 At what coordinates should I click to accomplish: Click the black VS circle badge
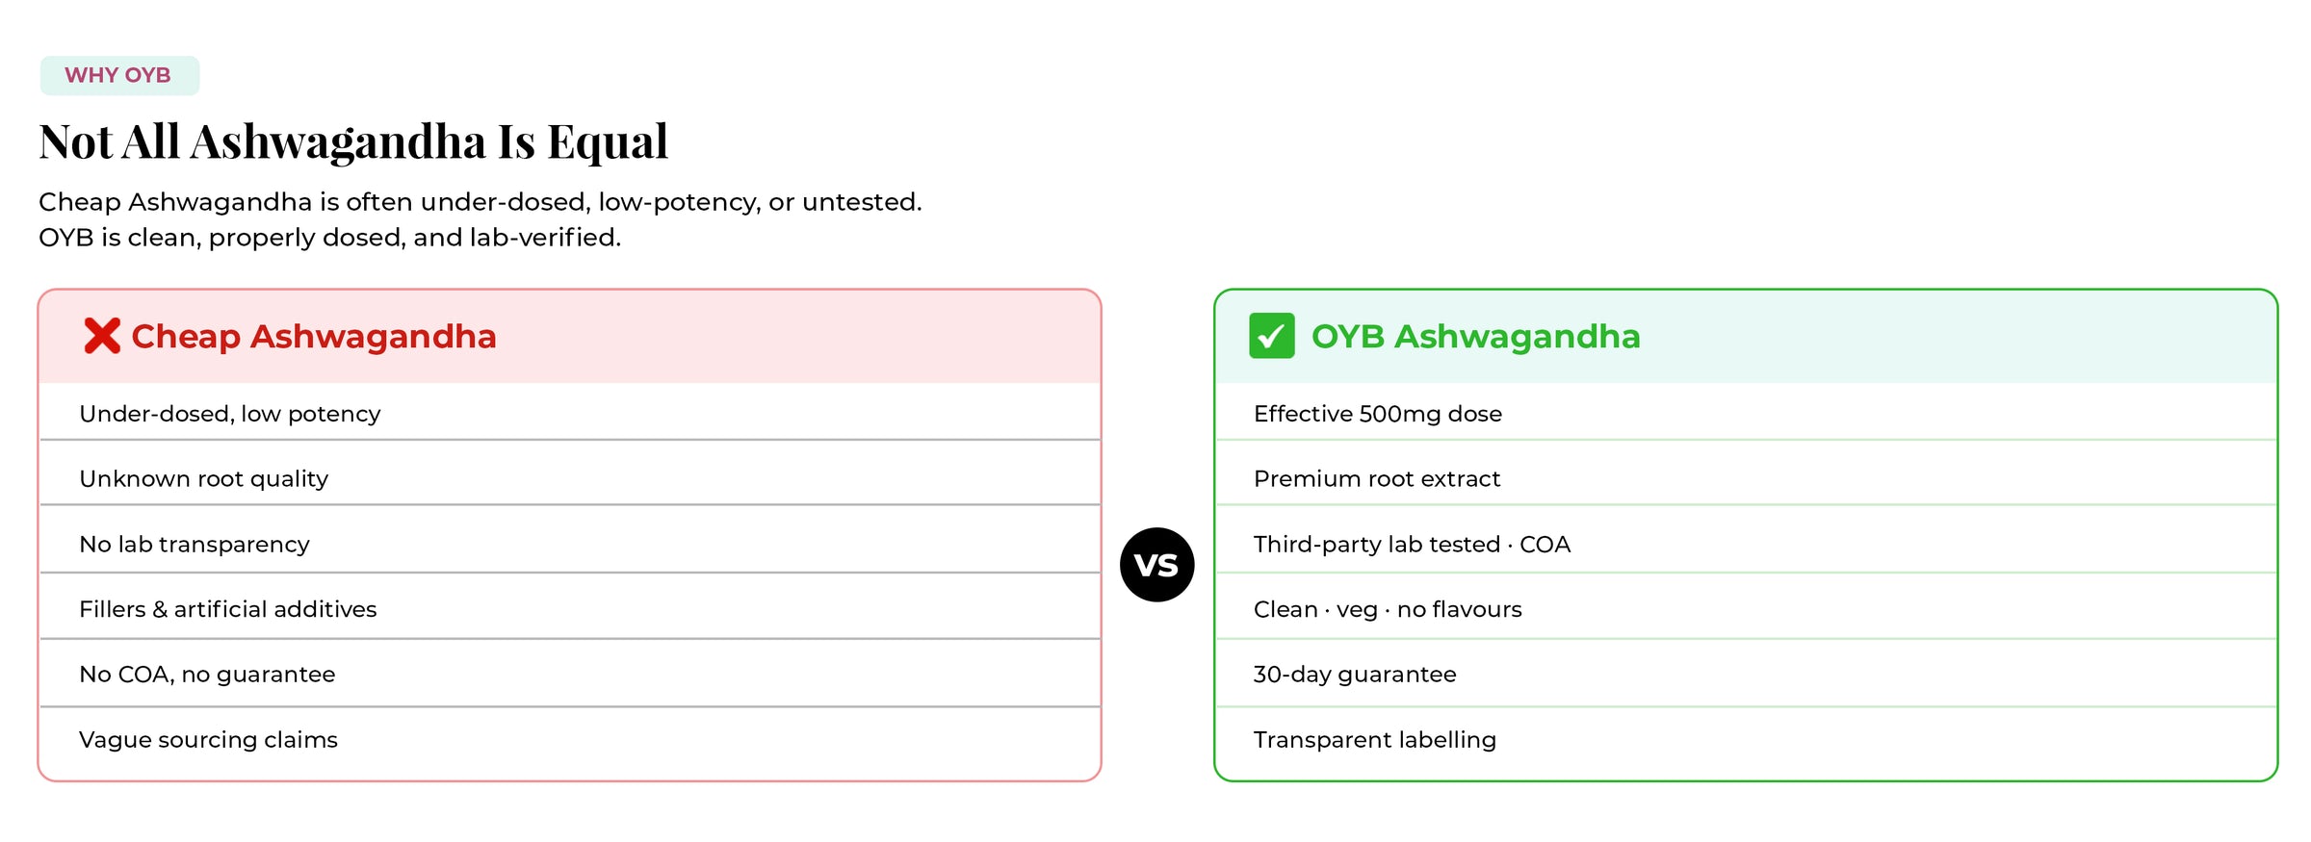[x=1156, y=565]
